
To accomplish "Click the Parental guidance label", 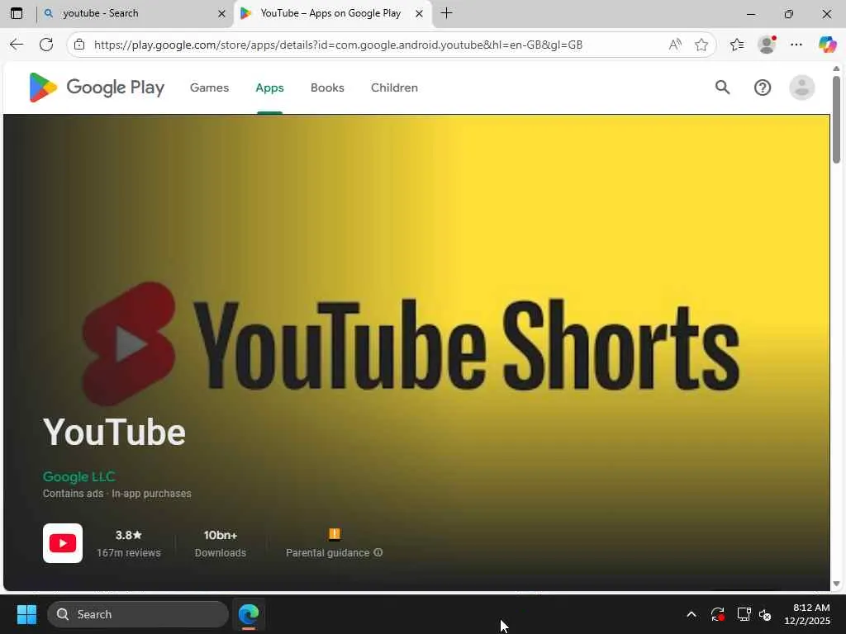I will tap(327, 552).
